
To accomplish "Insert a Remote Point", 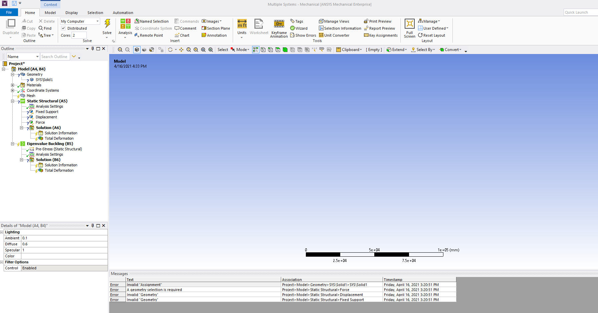I will (x=149, y=35).
